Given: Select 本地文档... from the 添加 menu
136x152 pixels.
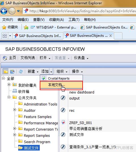Looking at the screenshot, I should click(x=61, y=85).
